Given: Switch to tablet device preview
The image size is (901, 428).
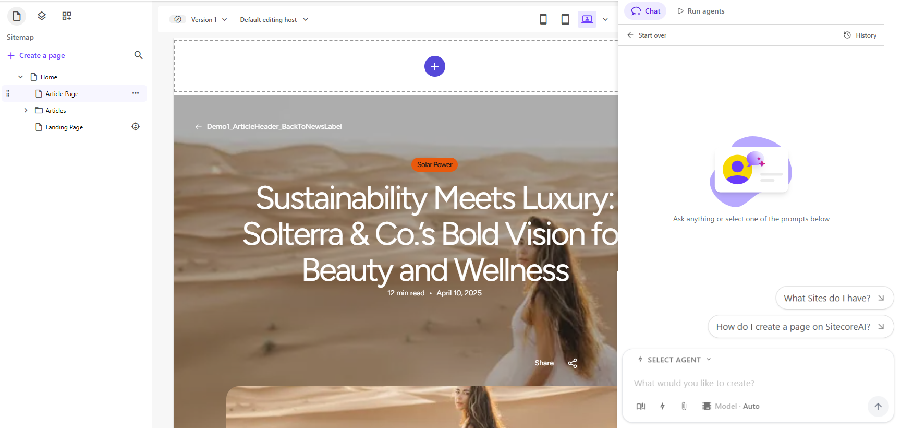Looking at the screenshot, I should pyautogui.click(x=565, y=19).
